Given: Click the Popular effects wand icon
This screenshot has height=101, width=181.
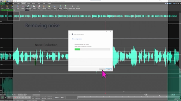Looking at the screenshot, I should coord(7,7).
